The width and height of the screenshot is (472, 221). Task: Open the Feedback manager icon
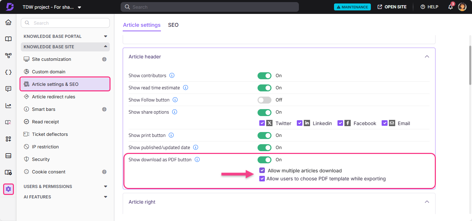8,89
